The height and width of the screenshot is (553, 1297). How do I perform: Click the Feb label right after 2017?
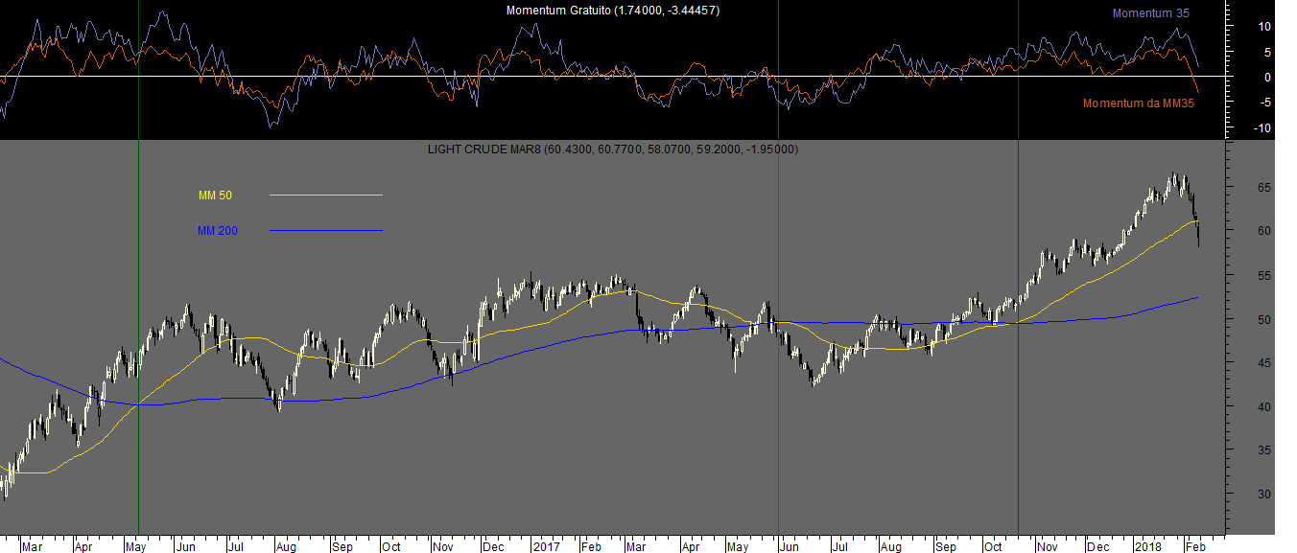pos(592,547)
